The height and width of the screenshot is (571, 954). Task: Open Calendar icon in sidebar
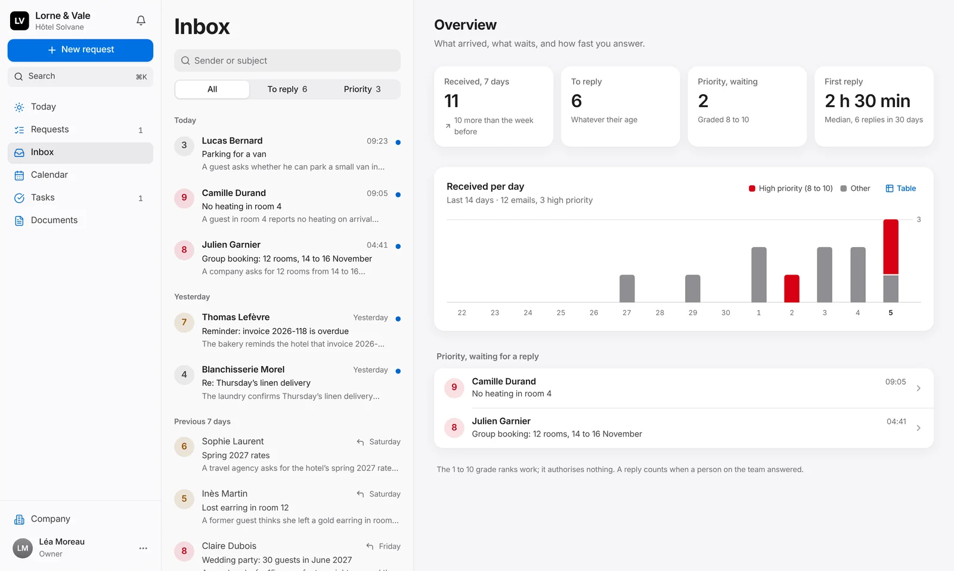point(19,175)
